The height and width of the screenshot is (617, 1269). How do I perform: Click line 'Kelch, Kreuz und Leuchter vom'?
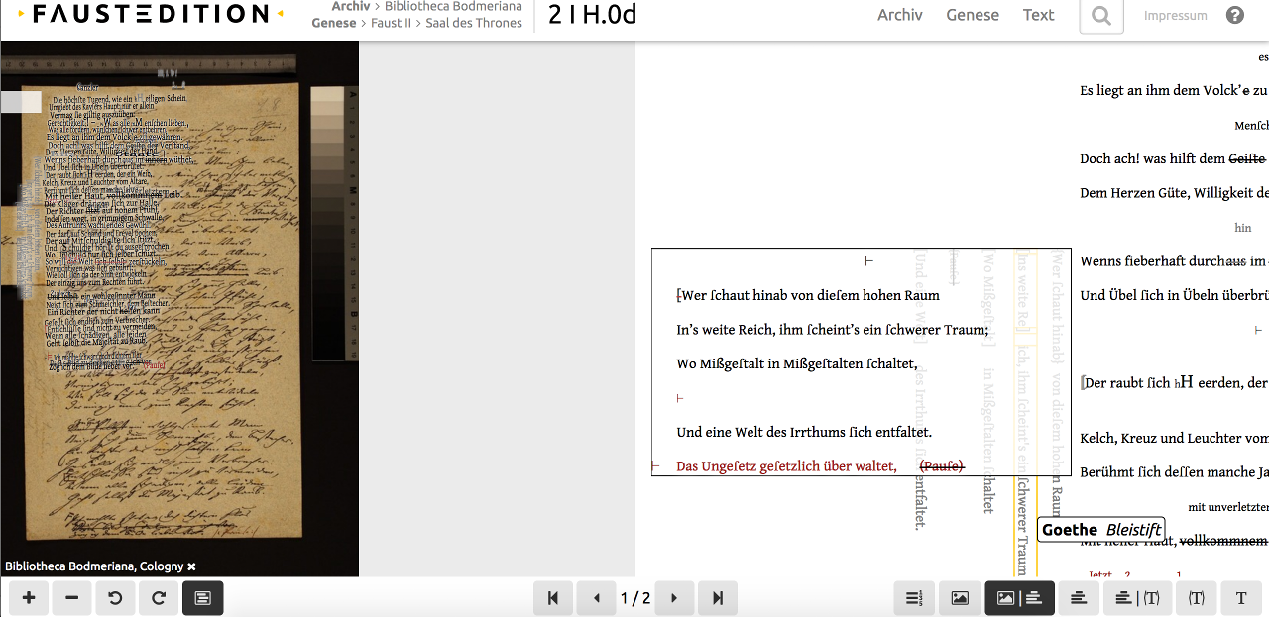point(1174,438)
